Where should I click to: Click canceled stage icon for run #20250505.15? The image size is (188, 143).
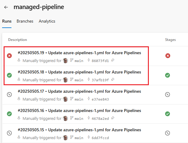(x=168, y=133)
